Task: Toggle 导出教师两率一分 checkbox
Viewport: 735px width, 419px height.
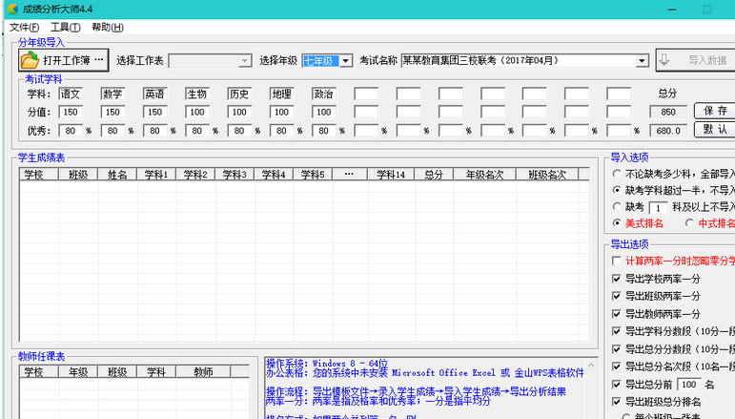Action: 617,314
